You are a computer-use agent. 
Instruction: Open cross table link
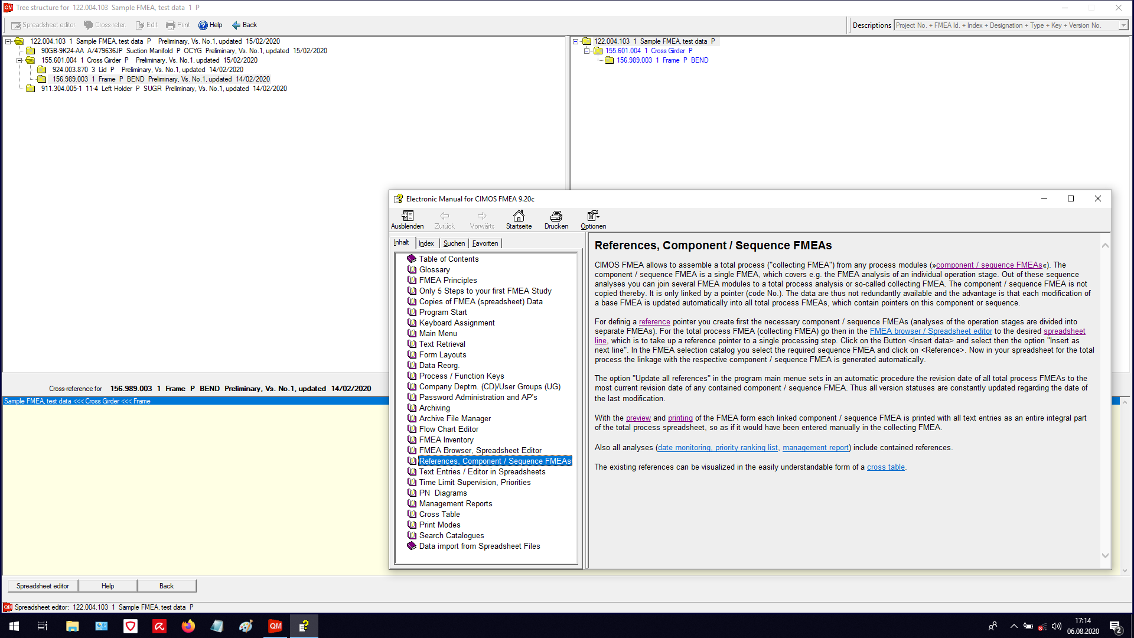click(885, 467)
